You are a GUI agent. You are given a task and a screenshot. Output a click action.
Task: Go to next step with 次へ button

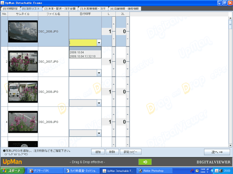click(x=217, y=152)
